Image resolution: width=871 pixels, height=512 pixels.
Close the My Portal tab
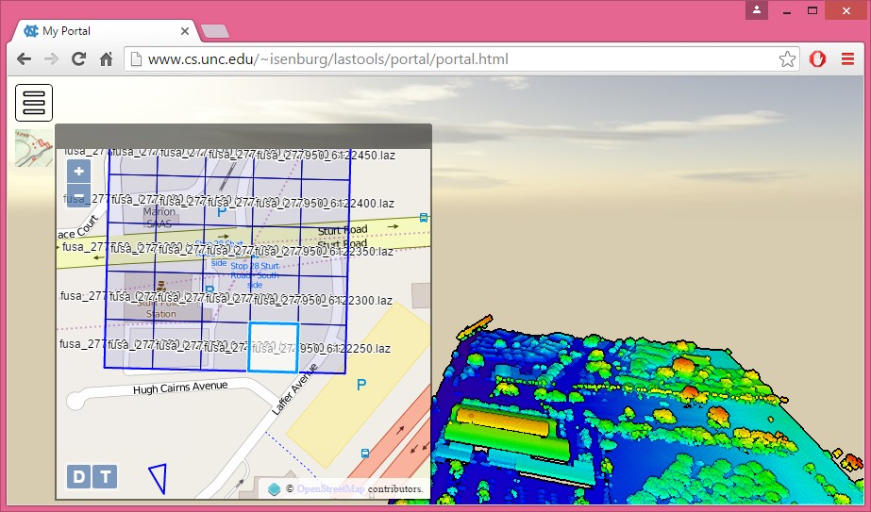[x=185, y=31]
